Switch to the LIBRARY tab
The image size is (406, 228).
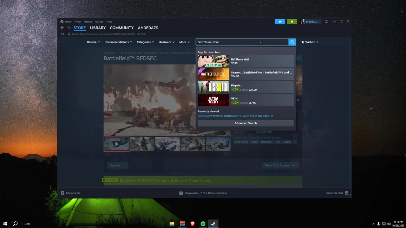[x=98, y=28]
